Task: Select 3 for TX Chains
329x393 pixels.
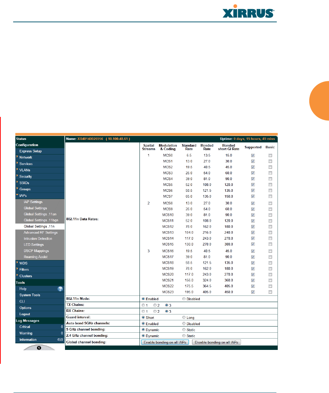Action: pyautogui.click(x=167, y=305)
